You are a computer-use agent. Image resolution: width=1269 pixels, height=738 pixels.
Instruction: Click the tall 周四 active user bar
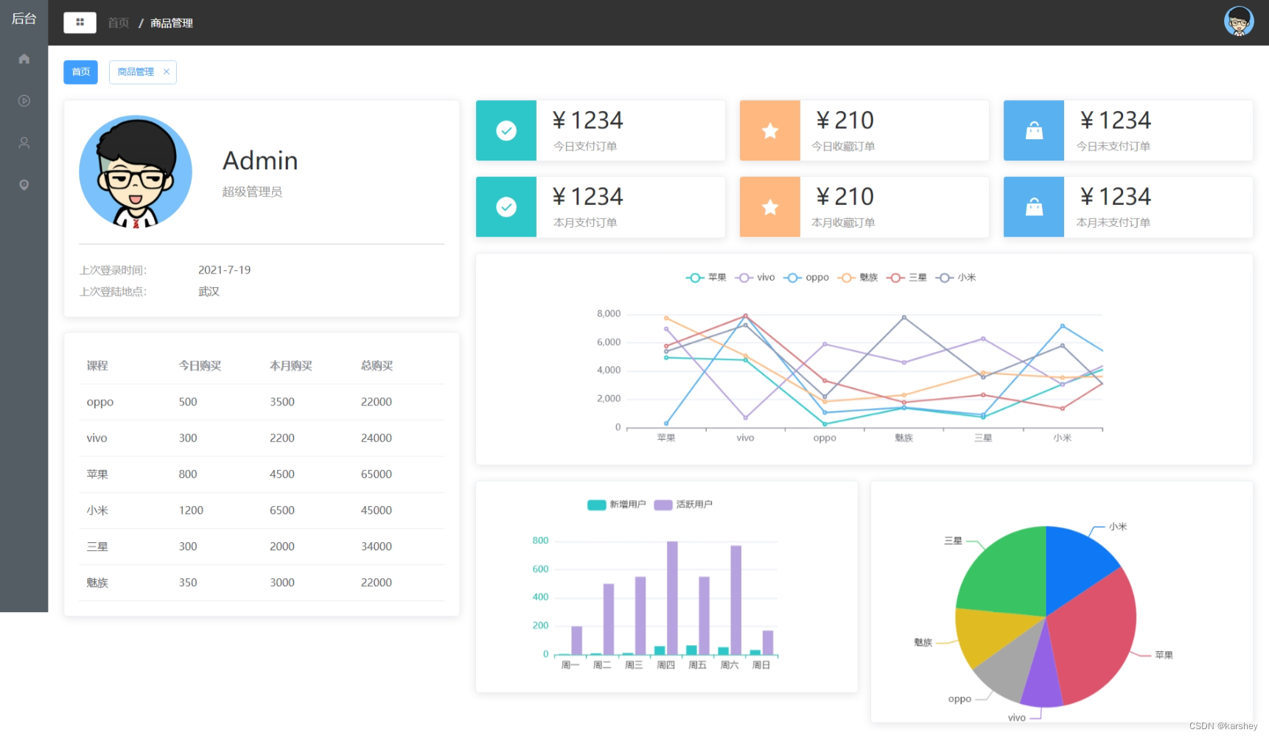[x=672, y=598]
